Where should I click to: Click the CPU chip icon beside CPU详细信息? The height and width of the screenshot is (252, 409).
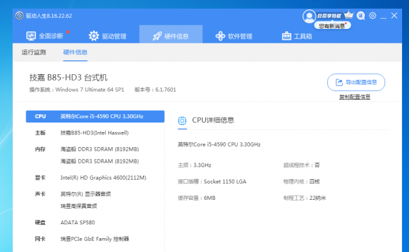(x=182, y=121)
